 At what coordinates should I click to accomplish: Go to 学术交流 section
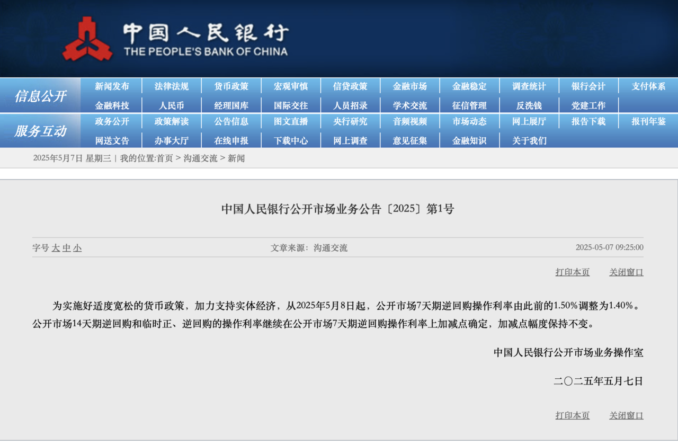[x=410, y=105]
